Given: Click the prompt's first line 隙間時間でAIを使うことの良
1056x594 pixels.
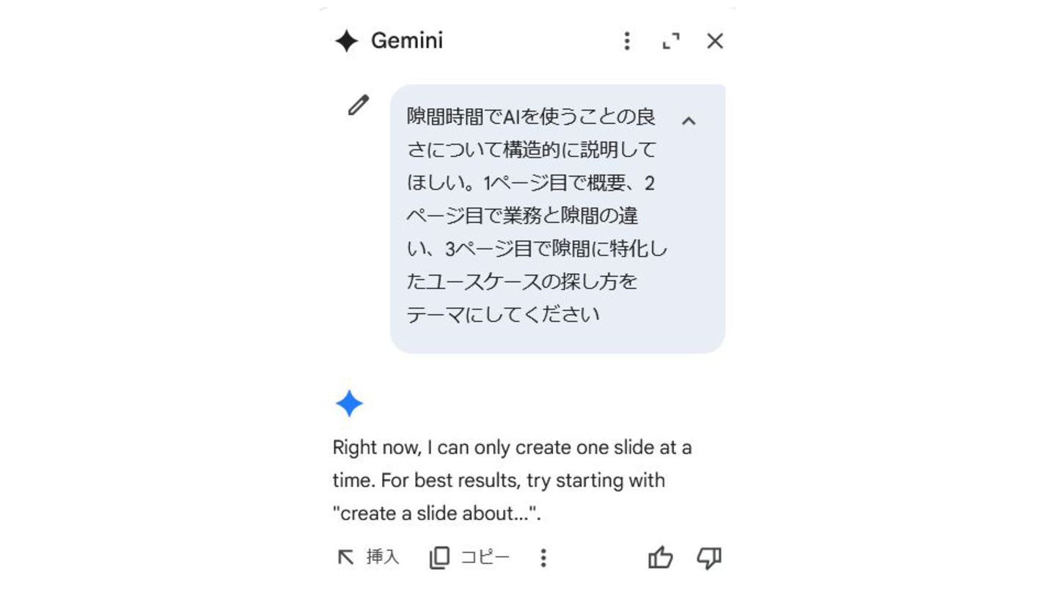Looking at the screenshot, I should click(x=531, y=117).
